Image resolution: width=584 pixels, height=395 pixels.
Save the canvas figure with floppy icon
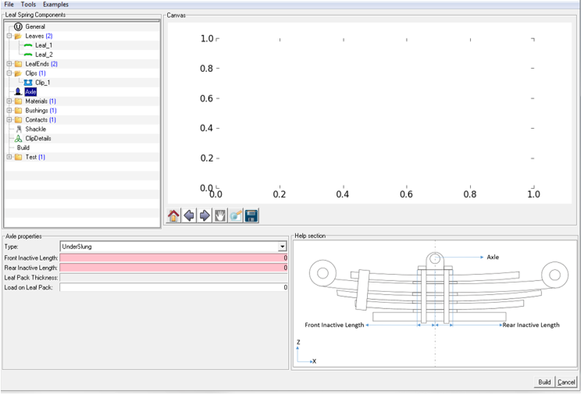(251, 215)
